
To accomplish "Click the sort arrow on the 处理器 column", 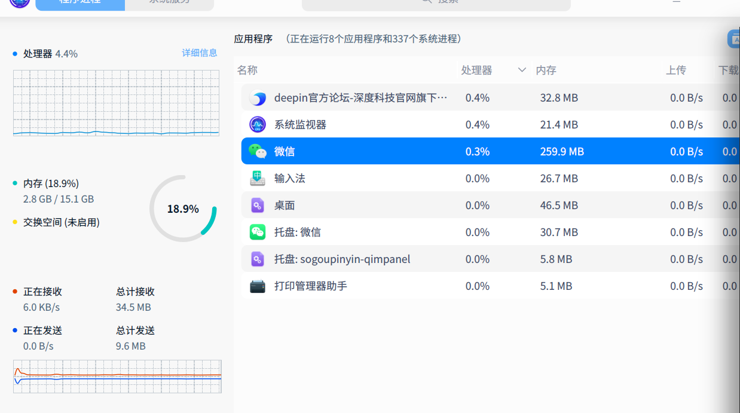I will [522, 71].
